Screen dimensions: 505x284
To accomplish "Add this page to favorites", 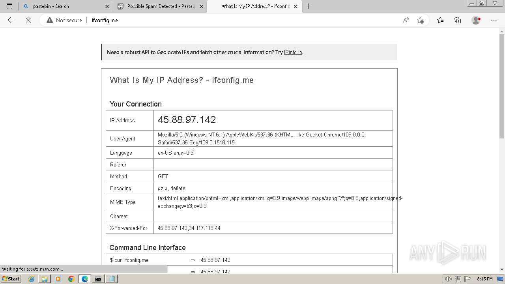I will pyautogui.click(x=420, y=20).
